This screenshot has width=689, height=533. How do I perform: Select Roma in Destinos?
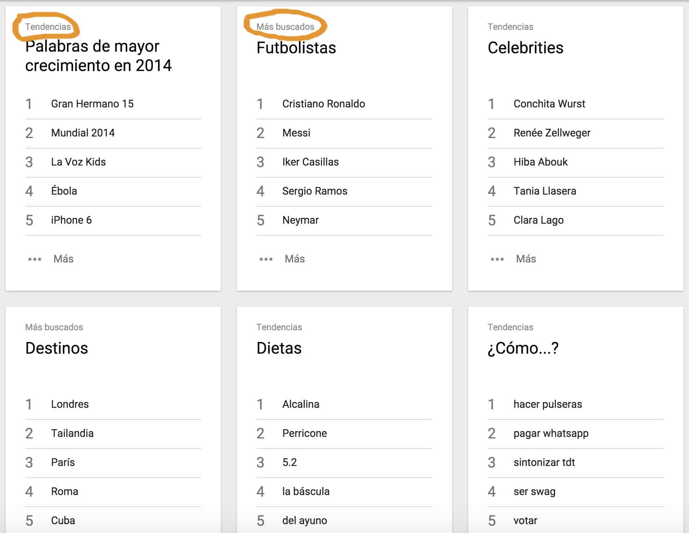65,491
